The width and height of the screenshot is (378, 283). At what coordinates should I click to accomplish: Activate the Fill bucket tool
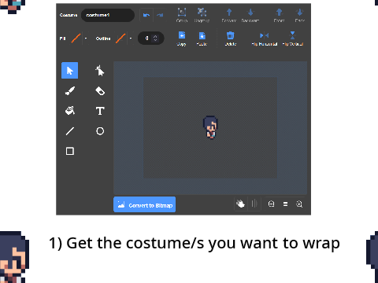point(70,111)
